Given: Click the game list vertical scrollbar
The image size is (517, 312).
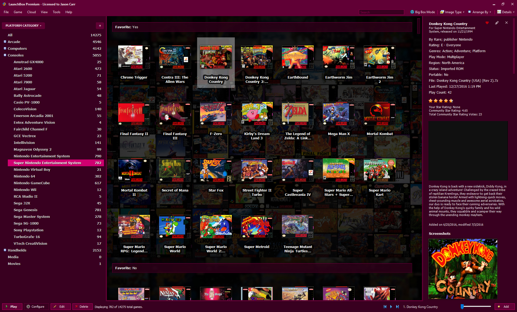Looking at the screenshot, I should point(419,26).
